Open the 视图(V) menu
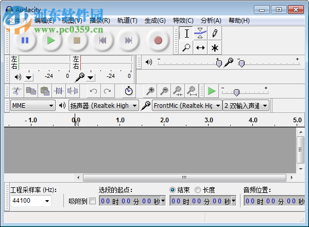The height and width of the screenshot is (227, 309). pyautogui.click(x=72, y=20)
